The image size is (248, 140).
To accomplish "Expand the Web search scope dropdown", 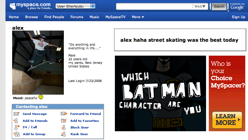I will coord(200,6).
